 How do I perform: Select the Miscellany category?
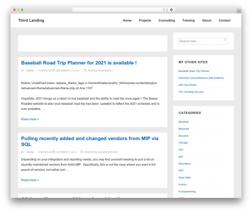click(x=184, y=164)
